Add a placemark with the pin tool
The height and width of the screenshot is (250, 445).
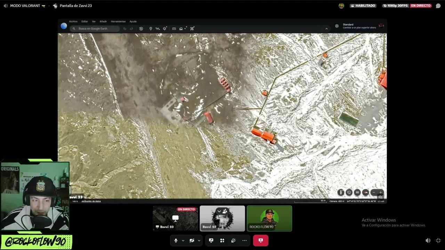[151, 28]
